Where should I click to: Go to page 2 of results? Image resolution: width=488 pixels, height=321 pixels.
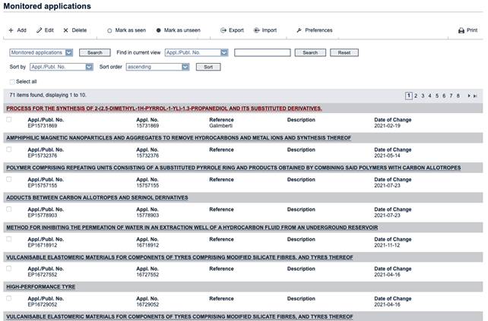point(417,96)
